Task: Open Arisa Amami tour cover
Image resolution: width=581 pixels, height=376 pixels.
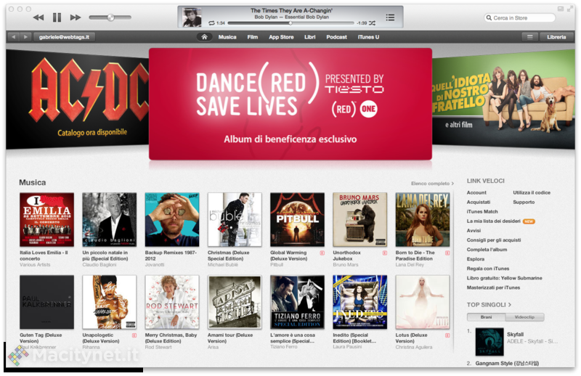Action: pyautogui.click(x=235, y=302)
